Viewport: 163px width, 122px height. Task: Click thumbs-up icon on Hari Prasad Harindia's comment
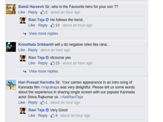(x=42, y=102)
